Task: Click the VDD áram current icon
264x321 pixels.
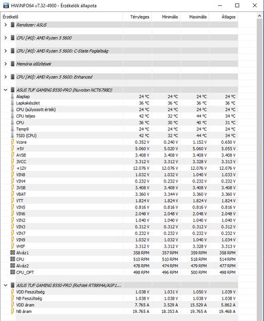Action: click(x=13, y=305)
